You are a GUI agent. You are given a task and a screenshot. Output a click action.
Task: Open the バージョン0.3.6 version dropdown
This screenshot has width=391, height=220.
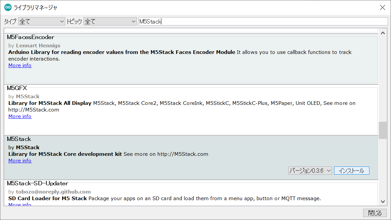310,171
